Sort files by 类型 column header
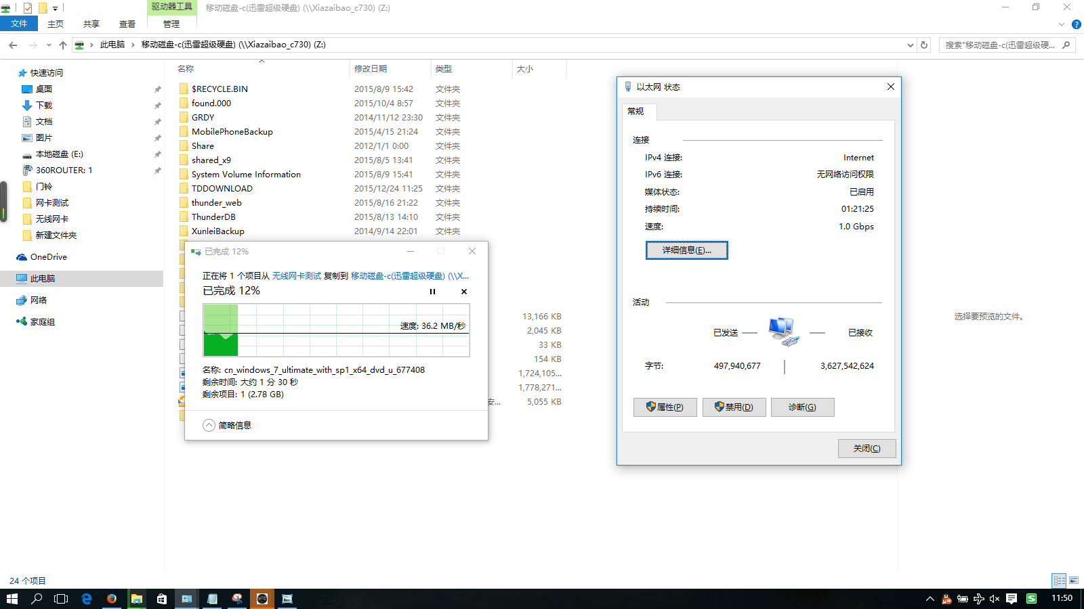The image size is (1084, 609). coord(444,69)
